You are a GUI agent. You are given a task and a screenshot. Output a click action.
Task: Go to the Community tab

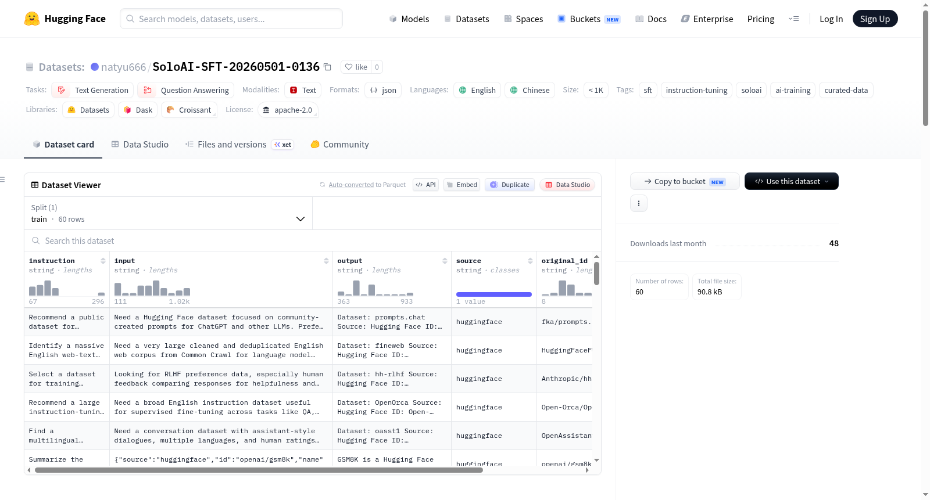click(x=339, y=145)
